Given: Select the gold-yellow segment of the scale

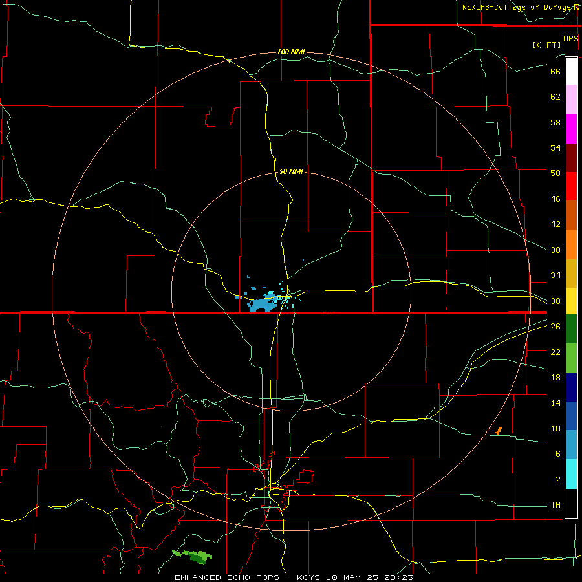Looking at the screenshot, I should pos(571,274).
